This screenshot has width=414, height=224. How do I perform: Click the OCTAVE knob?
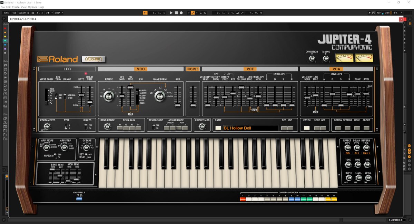(x=86, y=147)
